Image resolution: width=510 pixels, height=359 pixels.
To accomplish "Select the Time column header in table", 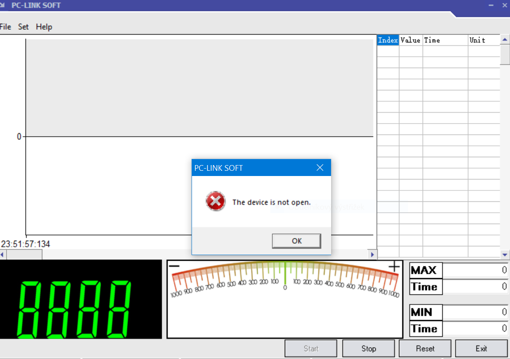I will point(445,40).
